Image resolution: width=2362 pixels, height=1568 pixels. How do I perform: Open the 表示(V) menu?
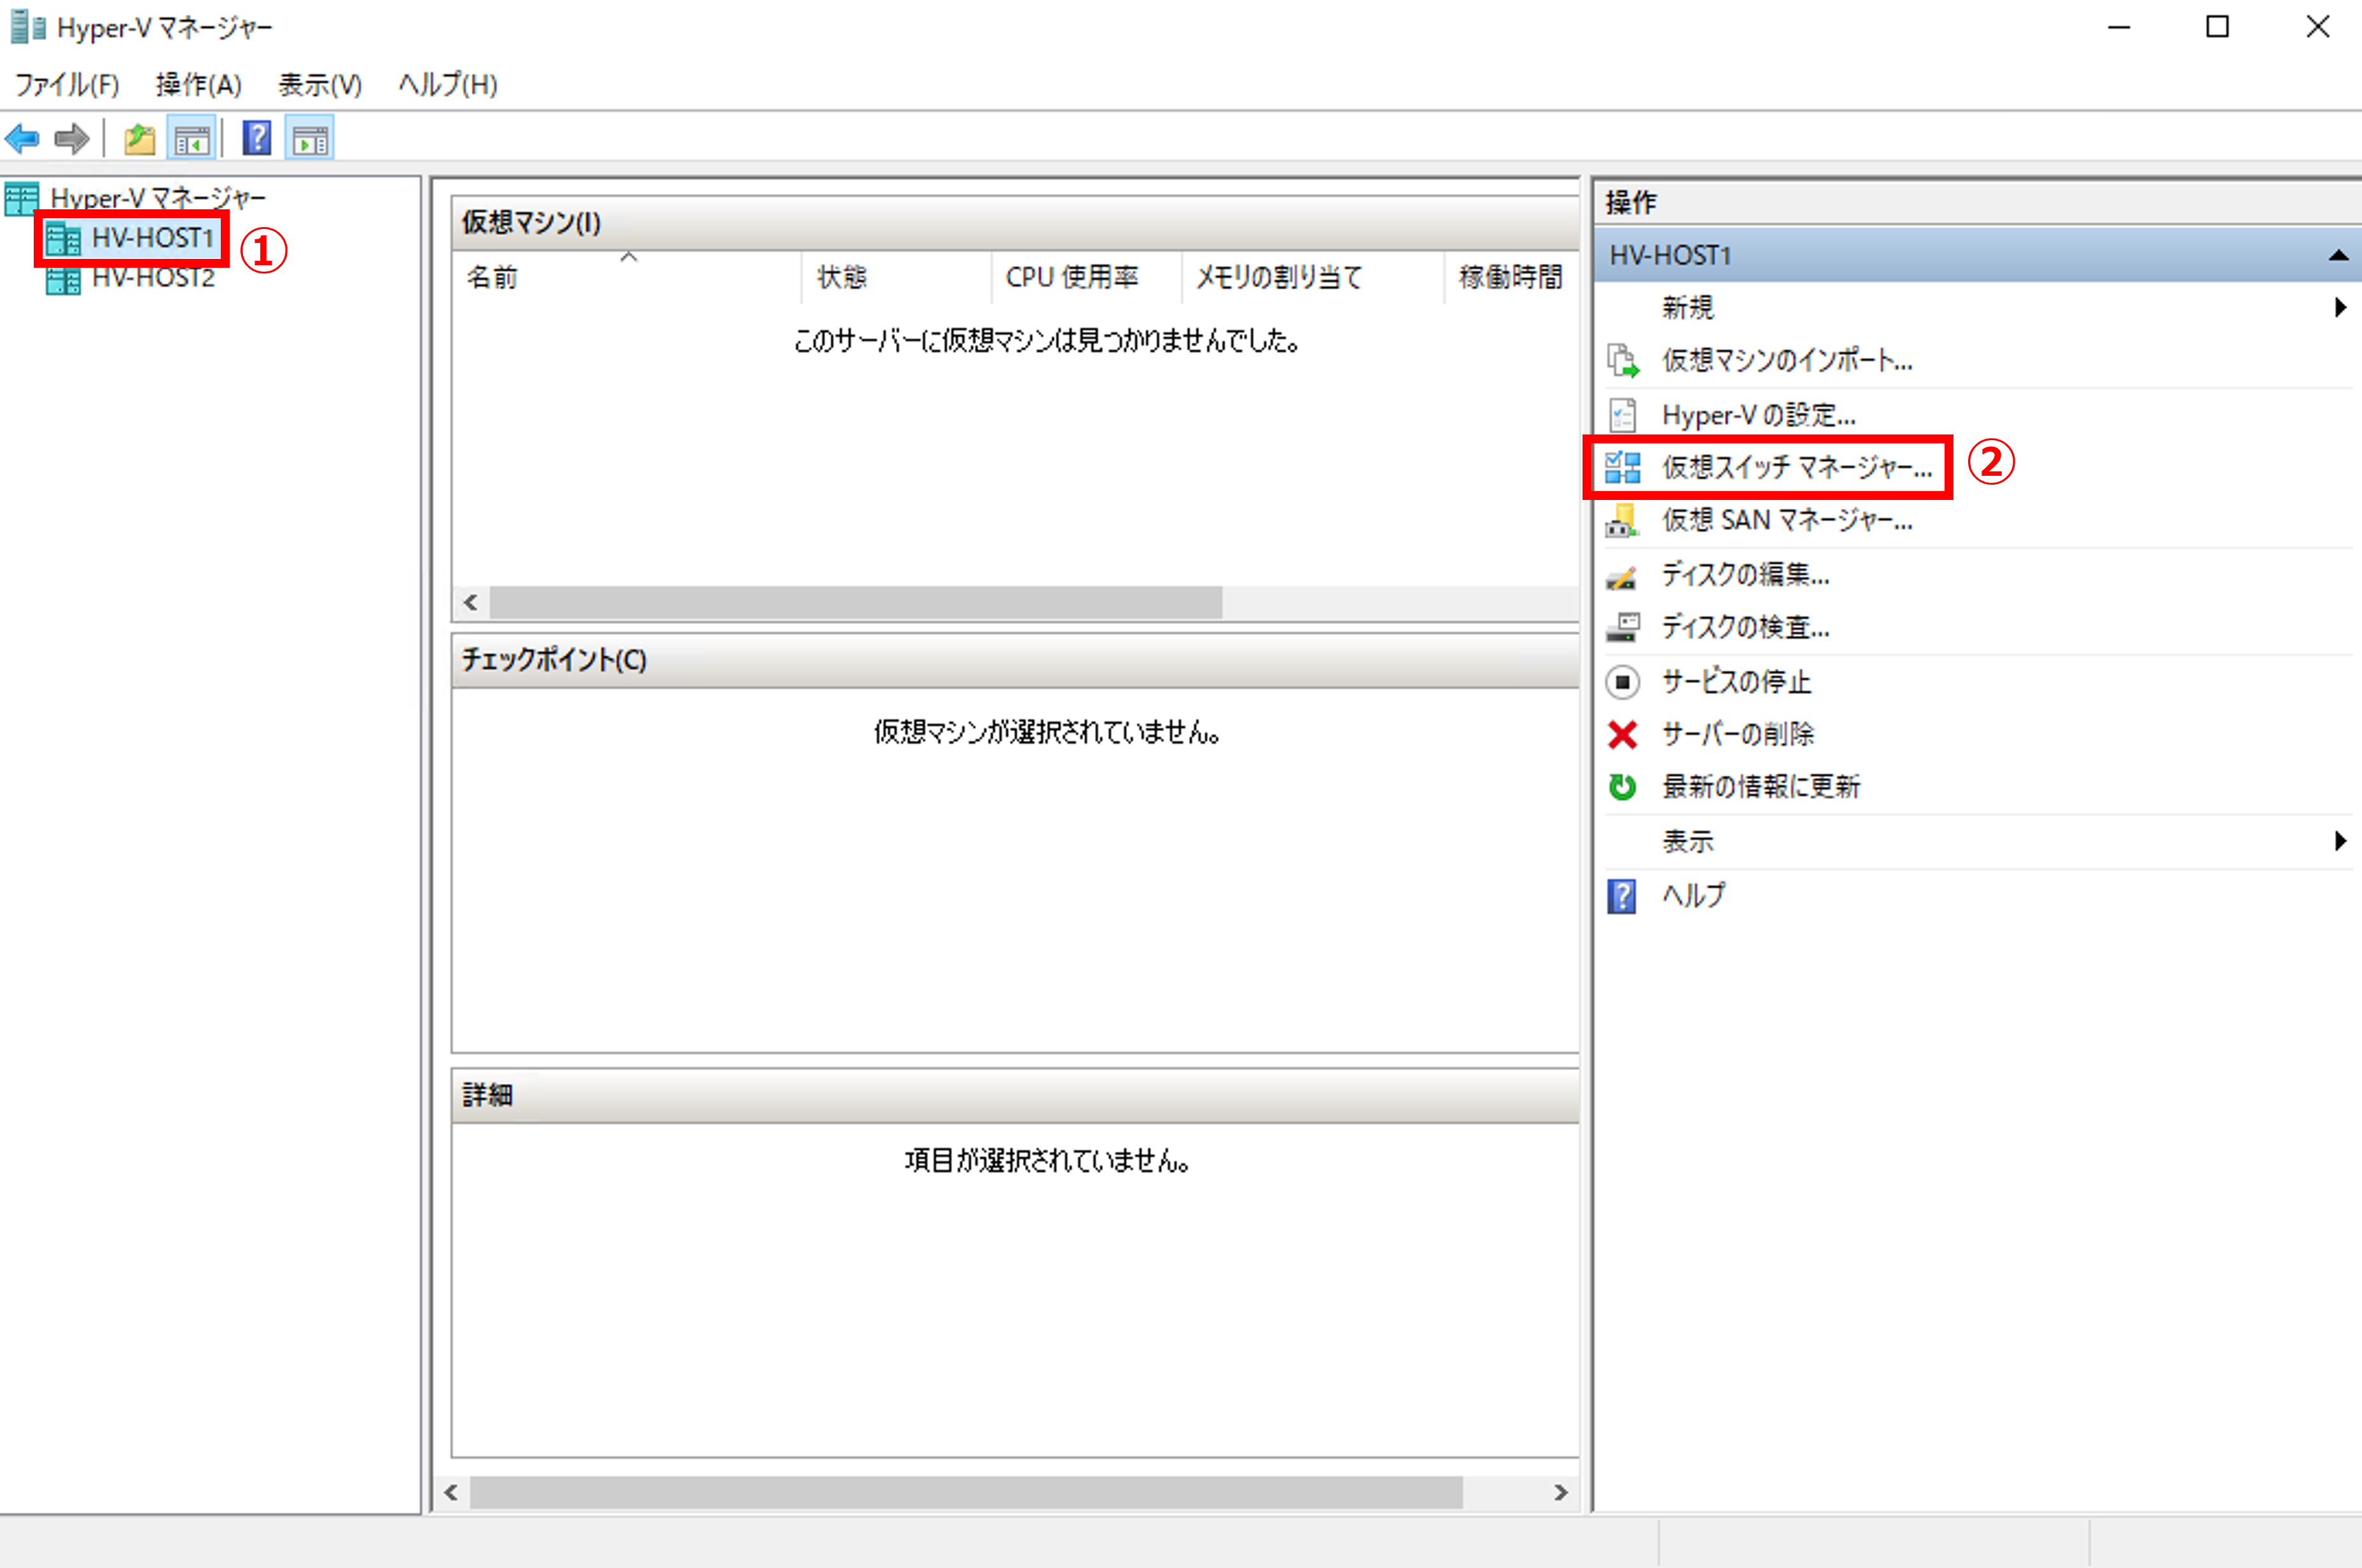coord(320,85)
